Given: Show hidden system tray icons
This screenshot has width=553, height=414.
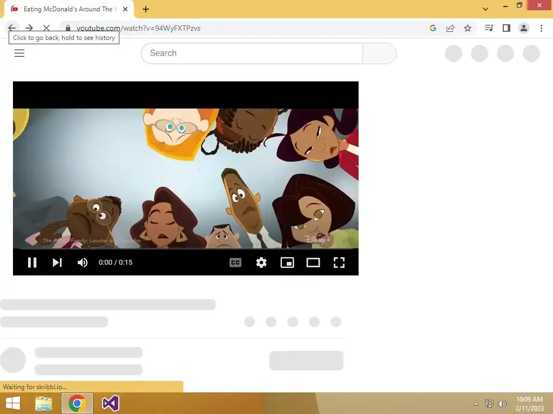Looking at the screenshot, I should coord(476,404).
